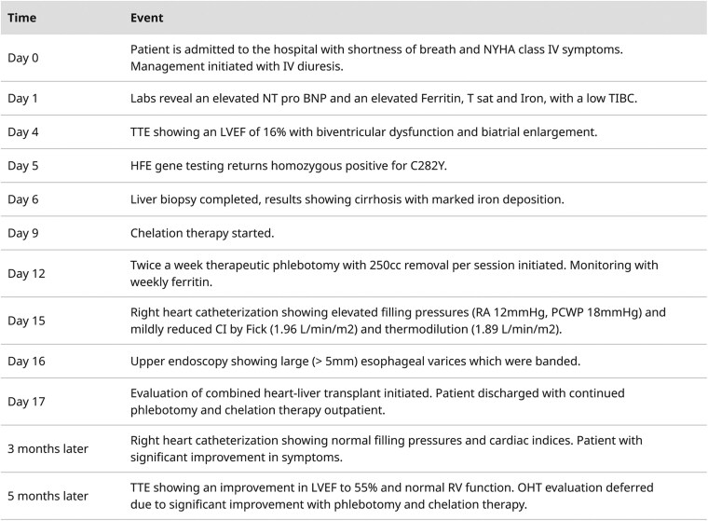This screenshot has width=708, height=521.
Task: Click Chelation therapy started text
Action: [x=202, y=233]
